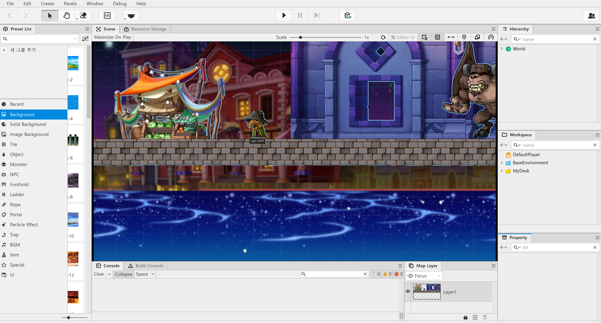601x323 pixels.
Task: Open the console Clear dropdown arrow
Action: [x=110, y=274]
